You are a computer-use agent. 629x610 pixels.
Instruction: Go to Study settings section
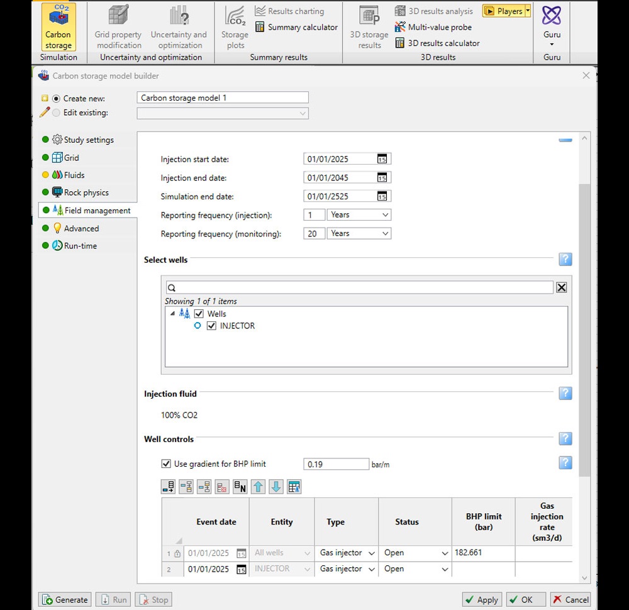83,140
